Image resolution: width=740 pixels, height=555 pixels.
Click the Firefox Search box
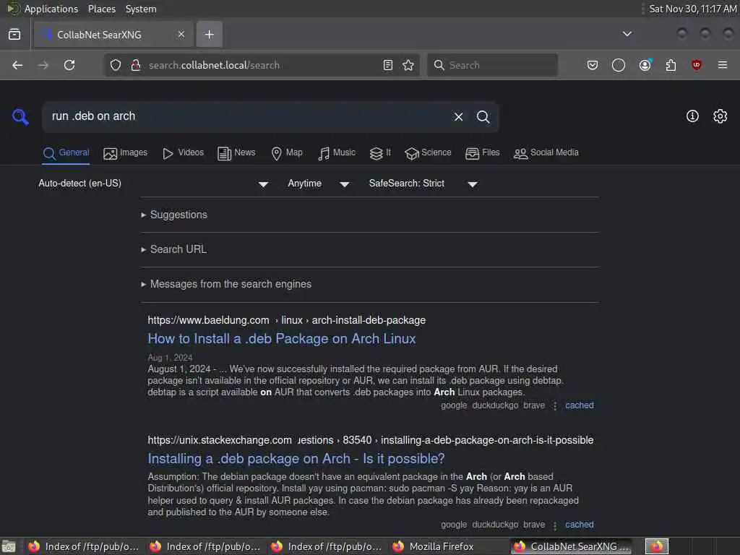coord(492,65)
